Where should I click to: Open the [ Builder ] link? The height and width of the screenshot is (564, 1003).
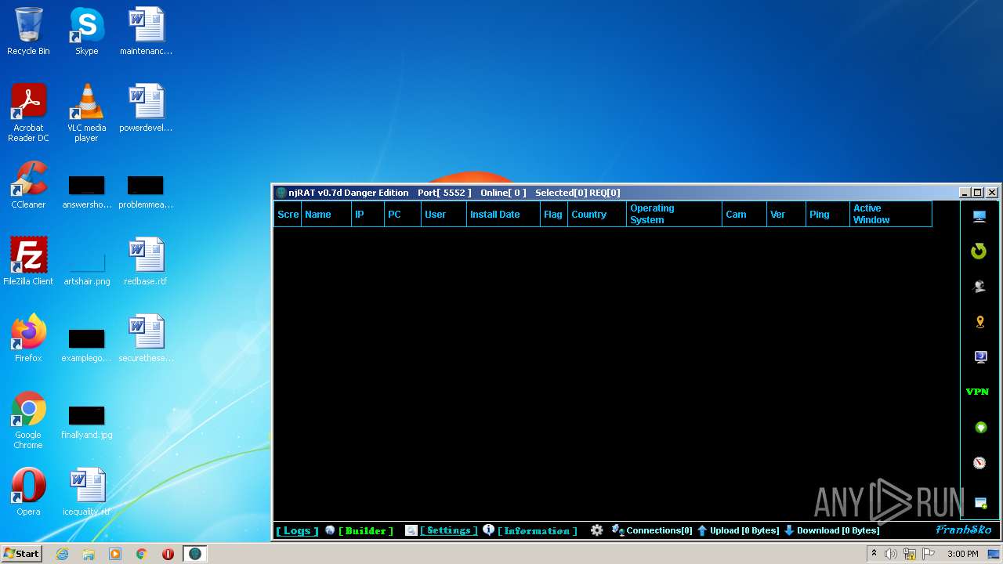[366, 531]
